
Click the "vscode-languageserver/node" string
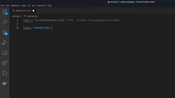[x=98, y=20]
